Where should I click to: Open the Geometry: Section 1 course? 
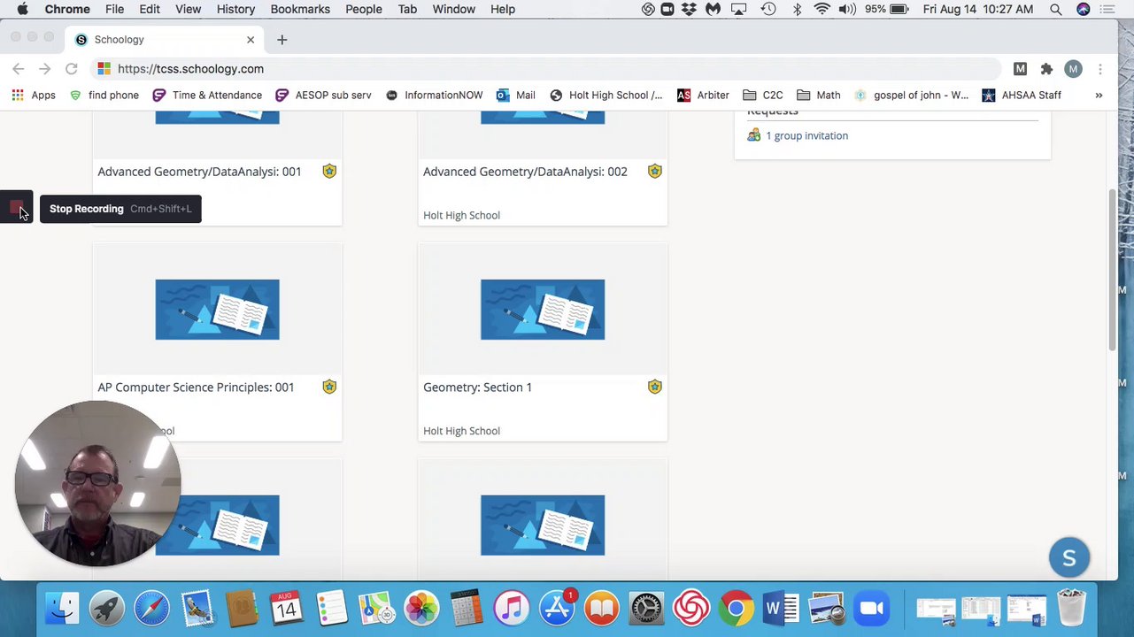click(x=477, y=388)
